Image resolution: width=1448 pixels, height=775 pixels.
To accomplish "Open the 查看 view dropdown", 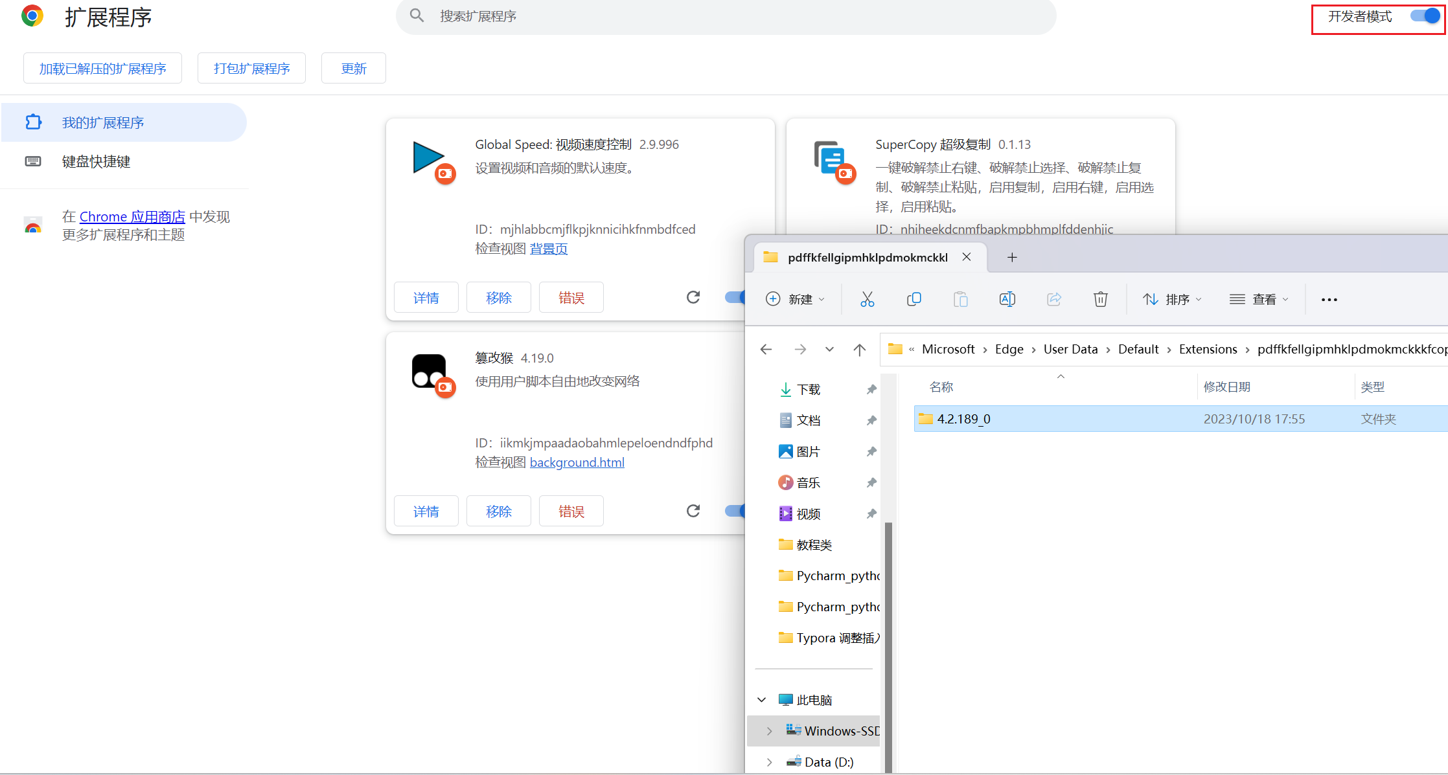I will (x=1259, y=299).
